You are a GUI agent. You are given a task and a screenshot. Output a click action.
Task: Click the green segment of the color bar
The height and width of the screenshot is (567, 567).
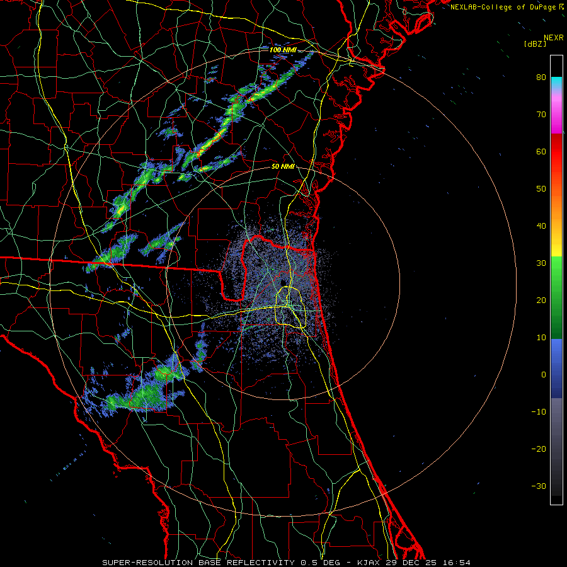point(556,297)
